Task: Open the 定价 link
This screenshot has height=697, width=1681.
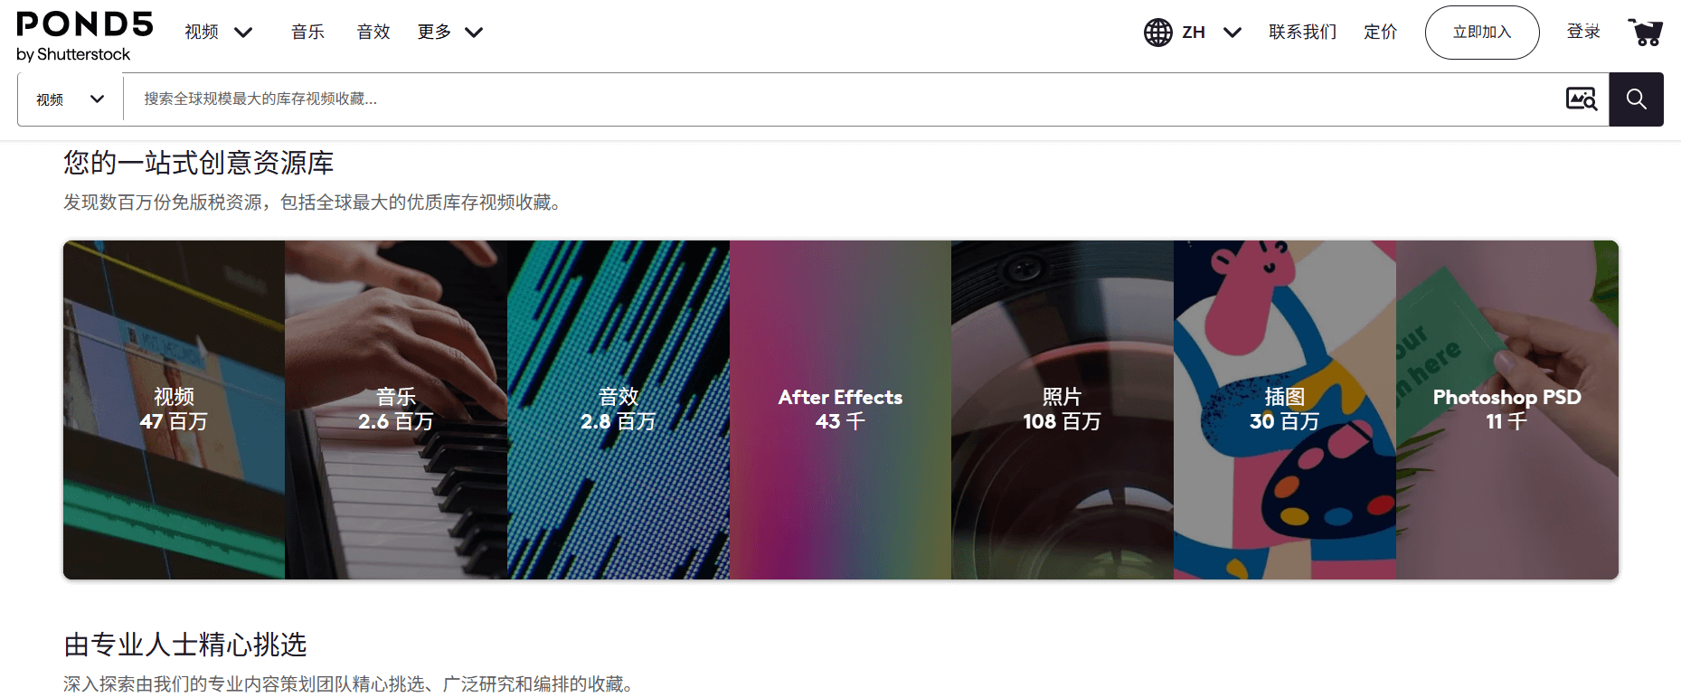Action: pyautogui.click(x=1380, y=33)
